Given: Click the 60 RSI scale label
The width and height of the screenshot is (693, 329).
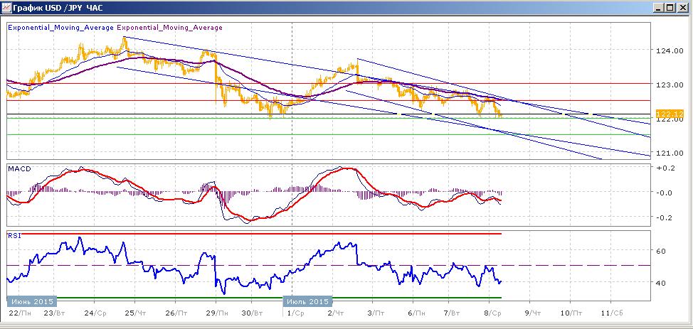Looking at the screenshot, I should pos(660,251).
